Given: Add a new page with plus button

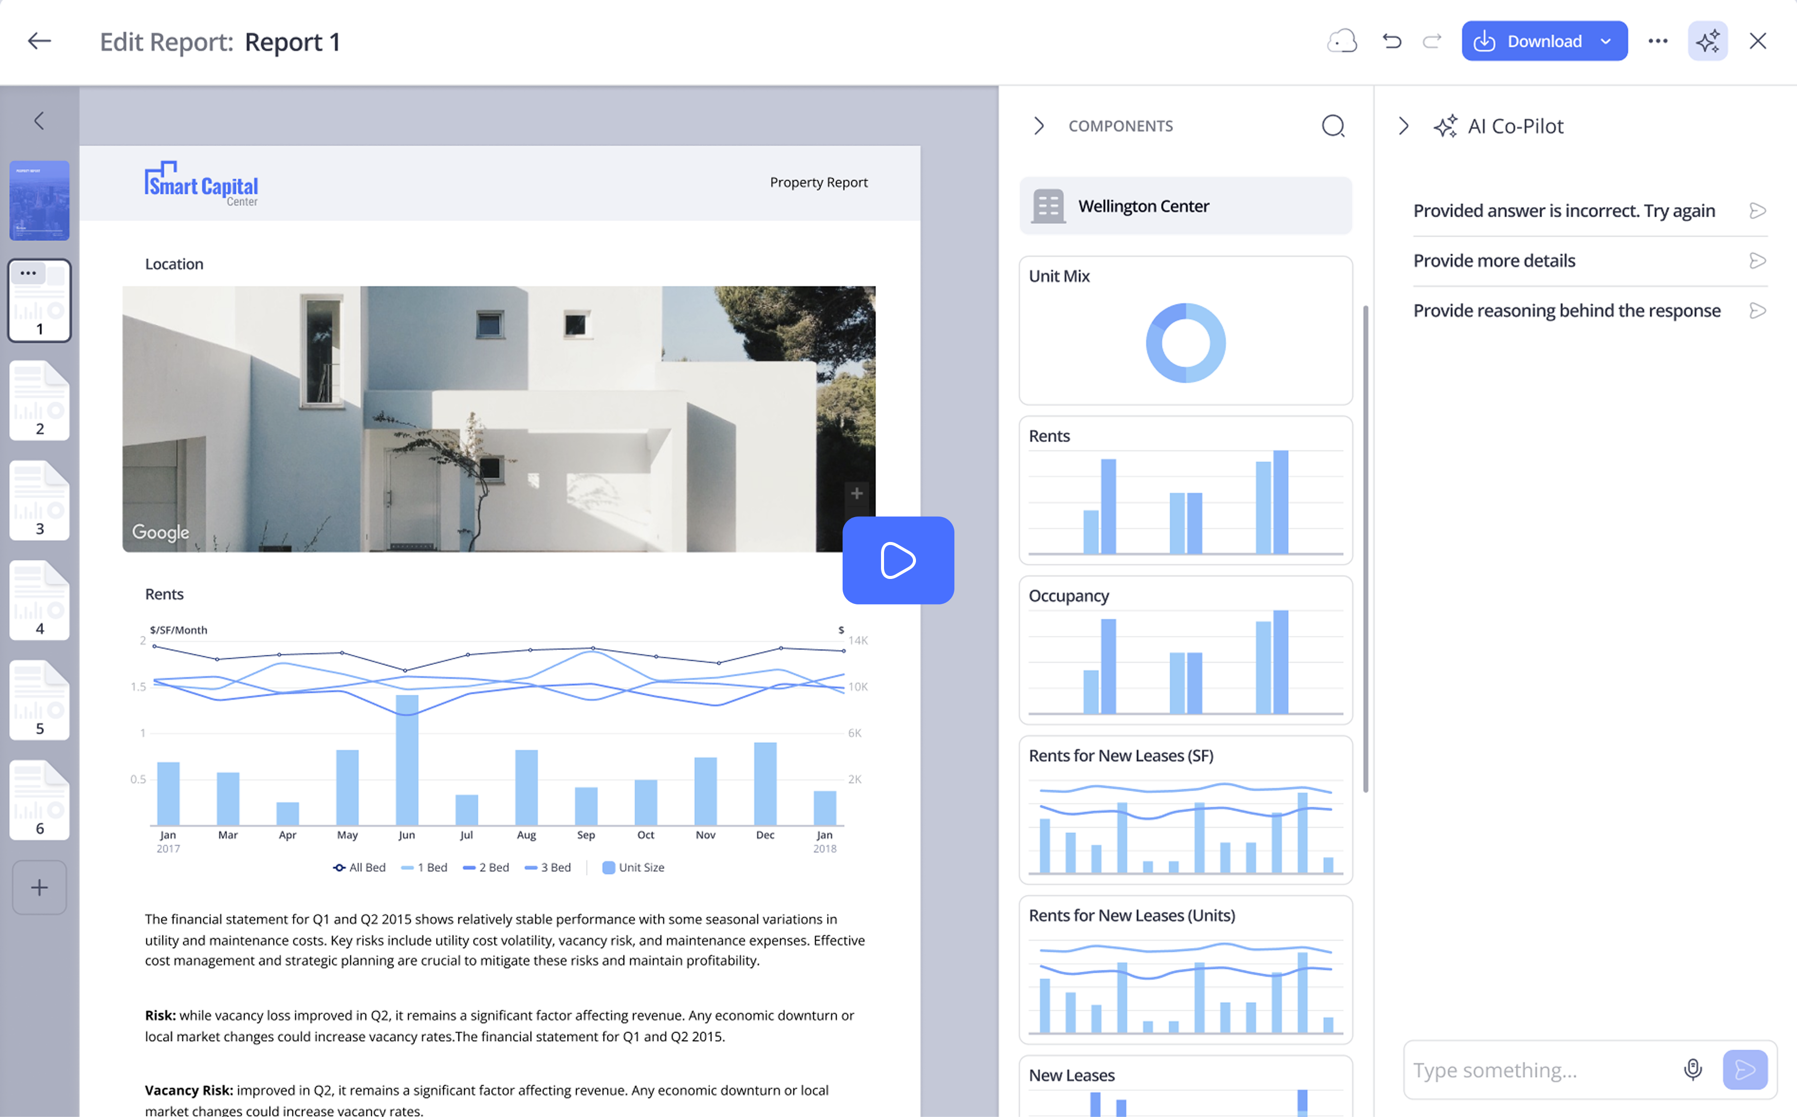Looking at the screenshot, I should (x=39, y=887).
